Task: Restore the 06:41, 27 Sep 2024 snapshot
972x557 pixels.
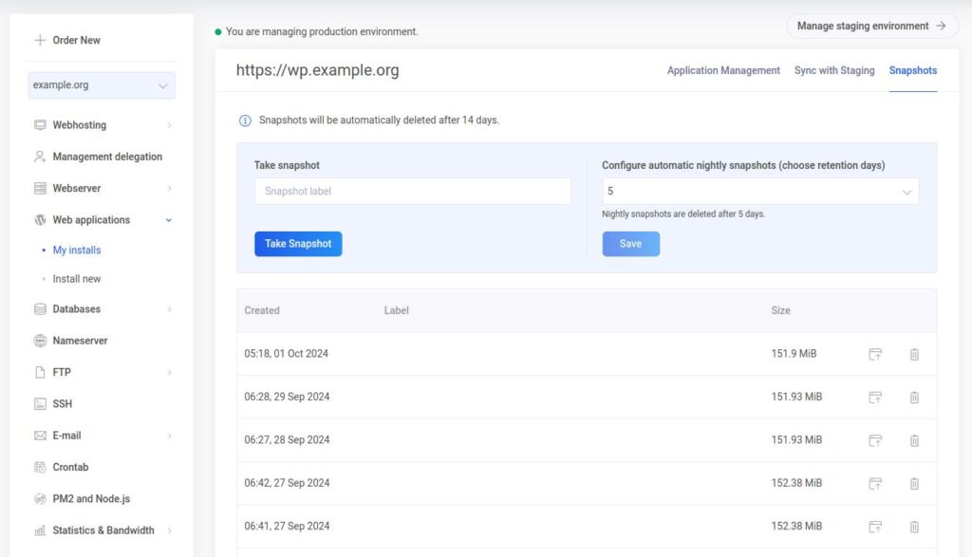Action: (875, 527)
